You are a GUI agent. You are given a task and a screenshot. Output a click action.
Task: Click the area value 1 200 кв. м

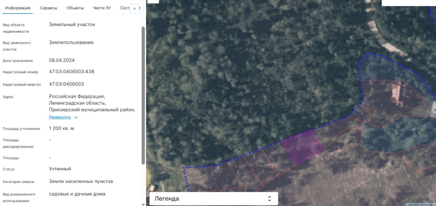point(61,128)
